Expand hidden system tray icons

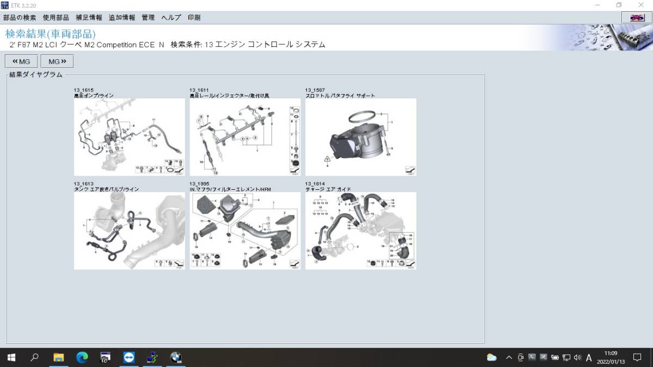pyautogui.click(x=509, y=357)
